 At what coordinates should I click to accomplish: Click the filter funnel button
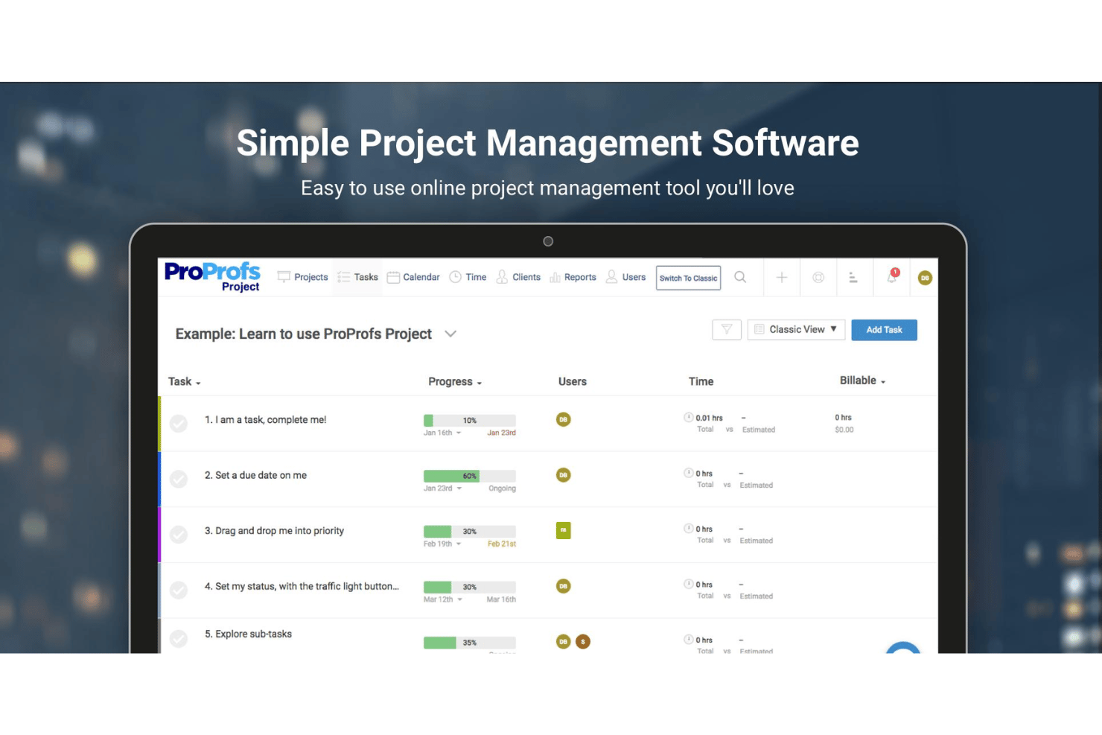click(x=727, y=330)
